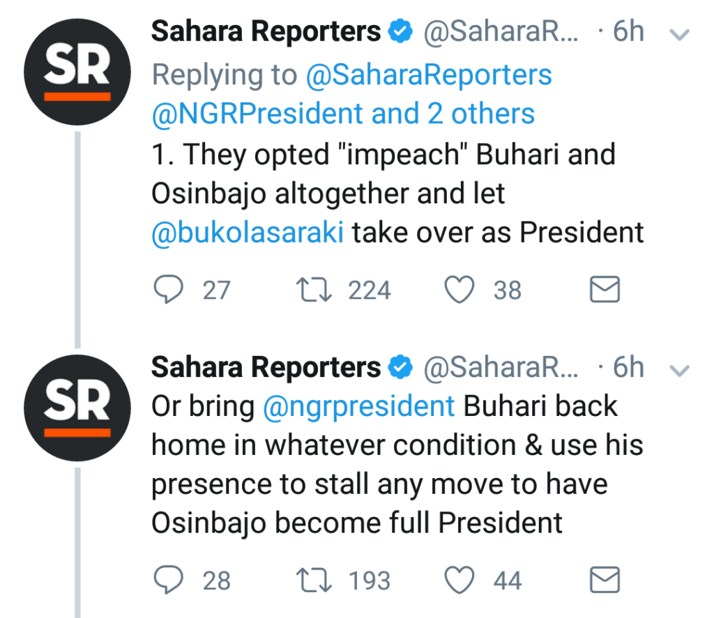
Task: Open the @bukolasaraki mention link
Action: pos(248,233)
